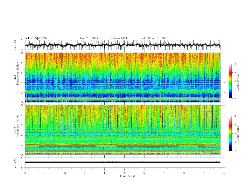Click time axis tick label "7"

pos(164,173)
